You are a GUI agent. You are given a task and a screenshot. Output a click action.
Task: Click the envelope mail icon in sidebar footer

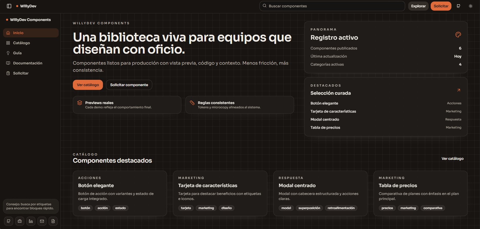coord(42,221)
